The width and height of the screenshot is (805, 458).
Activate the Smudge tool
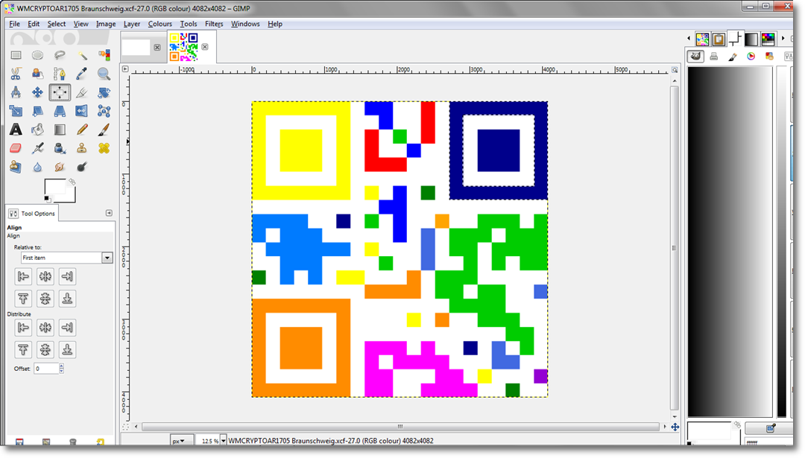point(60,167)
